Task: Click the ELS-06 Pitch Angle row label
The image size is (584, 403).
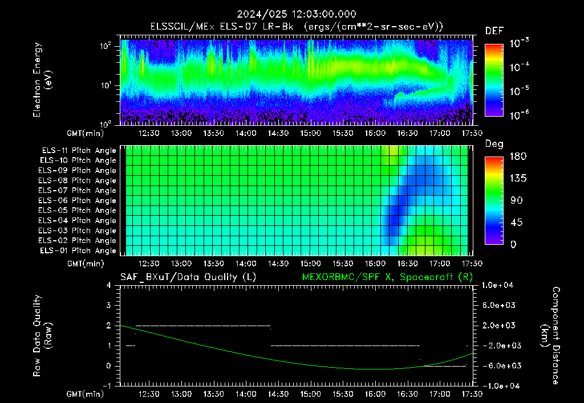Action: tap(77, 201)
